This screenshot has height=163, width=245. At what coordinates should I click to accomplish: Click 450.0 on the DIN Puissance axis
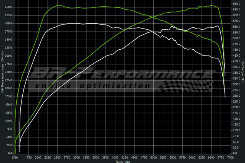pyautogui.click(x=9, y=7)
